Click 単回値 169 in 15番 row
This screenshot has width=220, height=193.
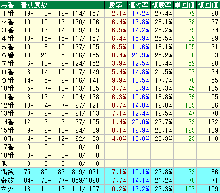coord(190,130)
